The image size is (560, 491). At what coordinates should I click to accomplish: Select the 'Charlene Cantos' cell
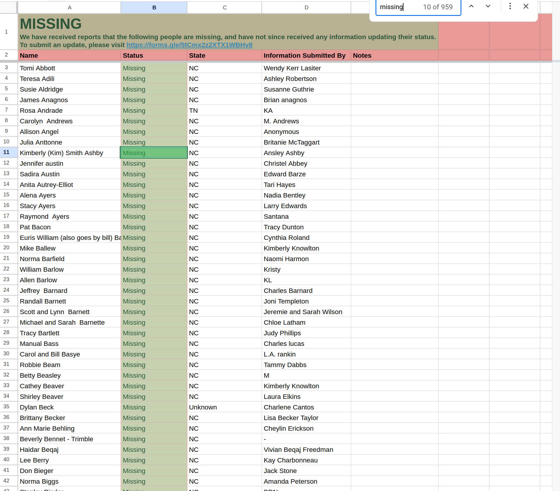pos(306,407)
